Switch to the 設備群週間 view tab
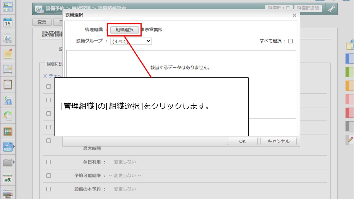Image resolution: width=354 pixels, height=199 pixels. (308, 8)
